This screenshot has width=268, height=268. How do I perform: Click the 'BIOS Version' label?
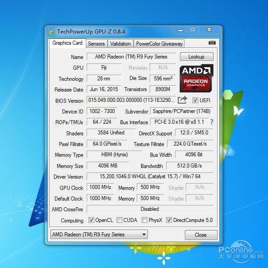(69, 101)
